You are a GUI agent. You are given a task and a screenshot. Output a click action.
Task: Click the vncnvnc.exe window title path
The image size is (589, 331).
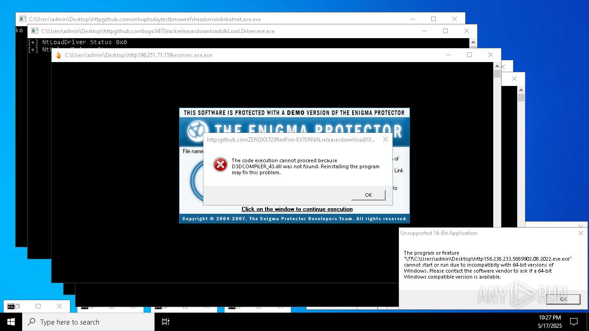[x=139, y=55]
